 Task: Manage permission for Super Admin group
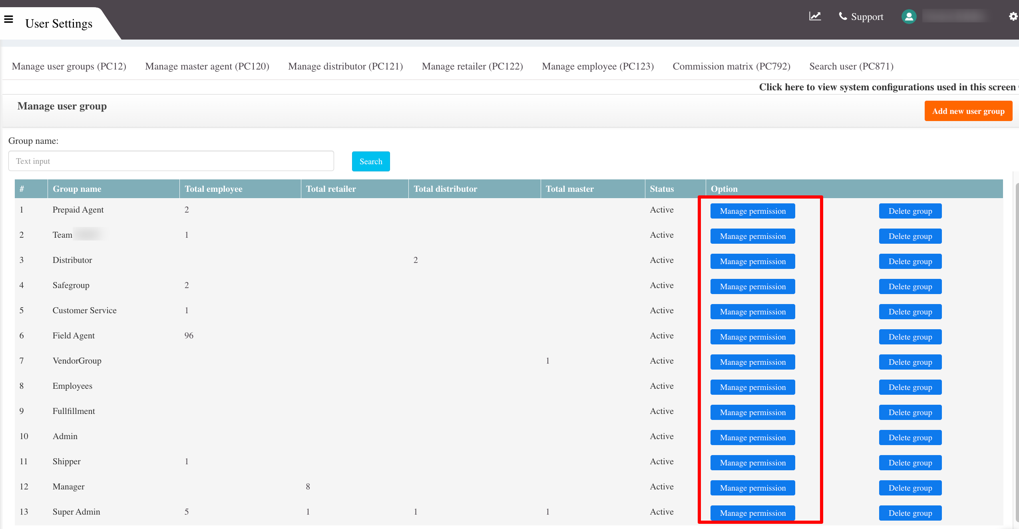(753, 513)
